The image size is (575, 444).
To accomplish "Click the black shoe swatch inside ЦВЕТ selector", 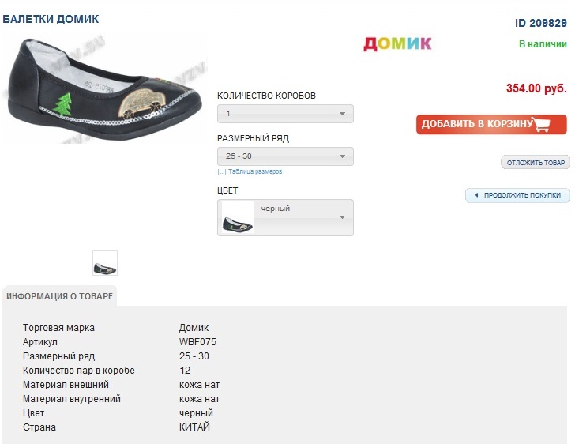I will click(x=238, y=217).
